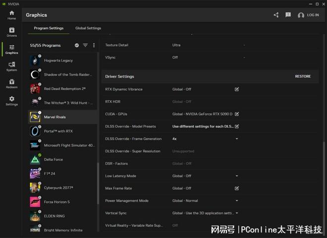This screenshot has width=327, height=238.
Task: Open the System section
Action: point(12,66)
